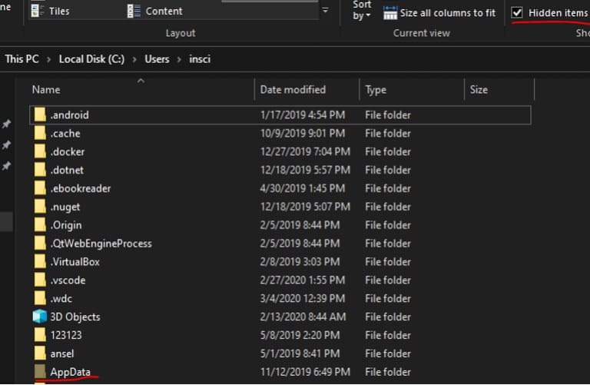Click the .android folder icon

[x=40, y=115]
